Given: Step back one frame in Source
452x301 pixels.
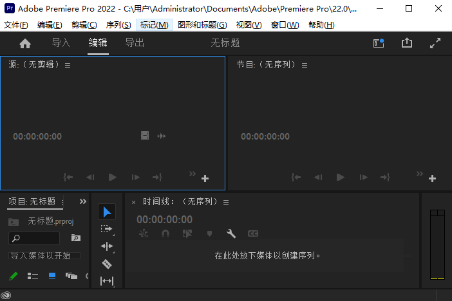Looking at the screenshot, I should (x=90, y=177).
